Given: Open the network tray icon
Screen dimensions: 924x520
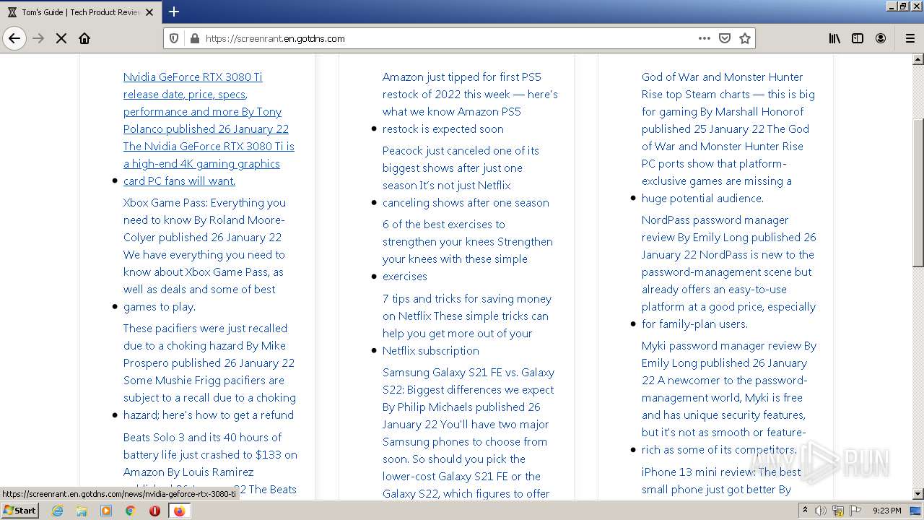Looking at the screenshot, I should pos(838,511).
